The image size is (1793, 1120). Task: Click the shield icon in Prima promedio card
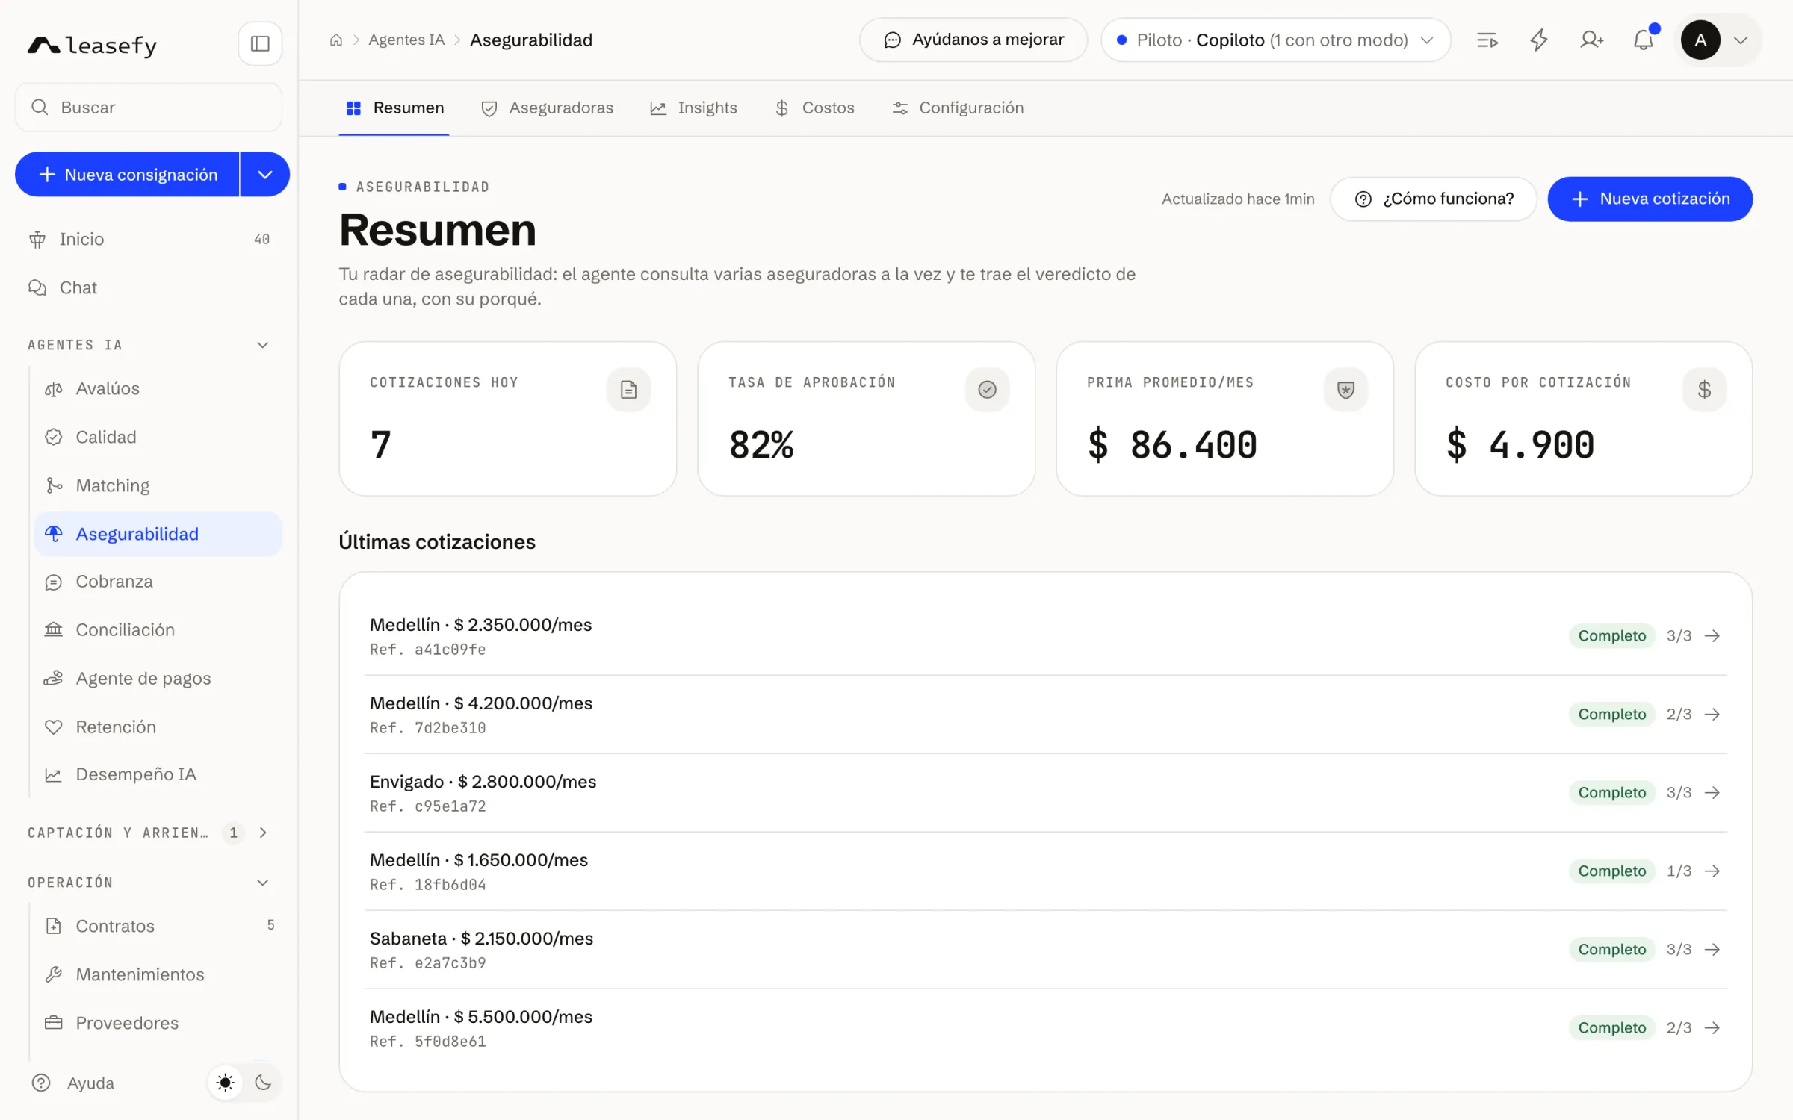pyautogui.click(x=1346, y=389)
